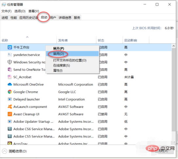Click the AcroTray icon
178x159 pixels.
click(10, 143)
